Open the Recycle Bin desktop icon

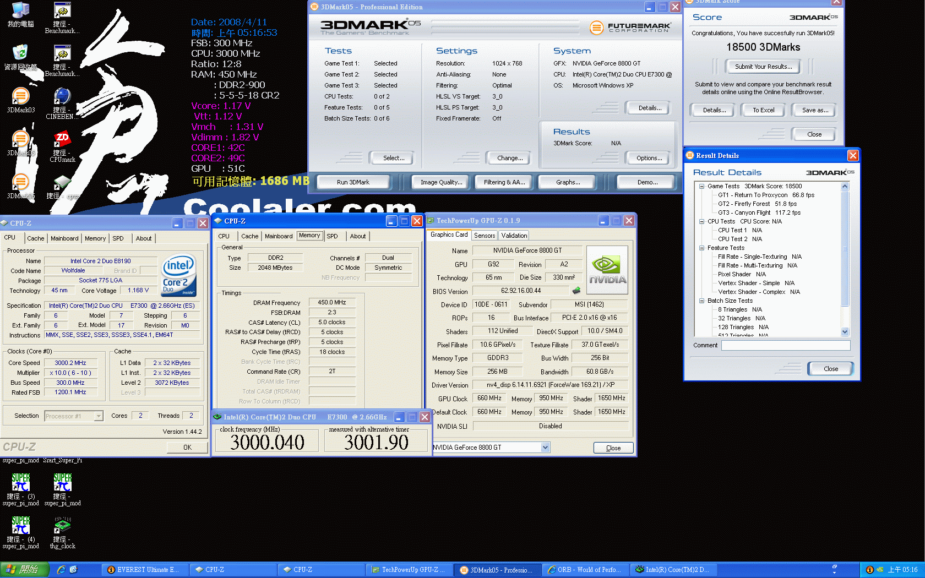point(20,53)
